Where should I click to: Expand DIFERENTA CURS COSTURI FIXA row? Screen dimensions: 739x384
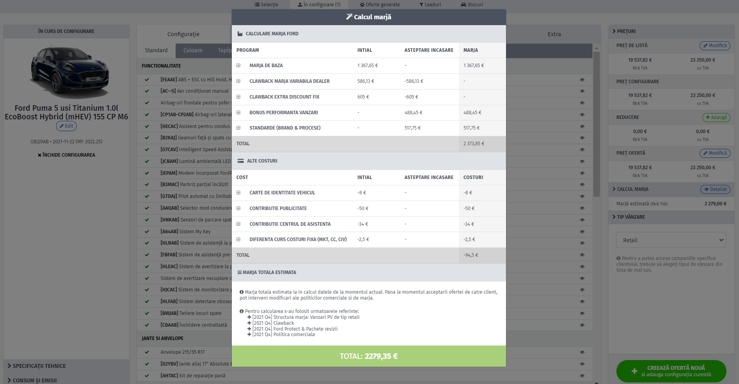pyautogui.click(x=238, y=239)
